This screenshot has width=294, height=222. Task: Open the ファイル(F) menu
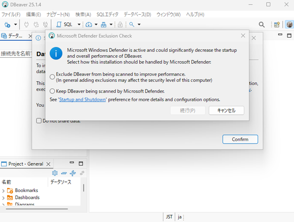coord(11,15)
